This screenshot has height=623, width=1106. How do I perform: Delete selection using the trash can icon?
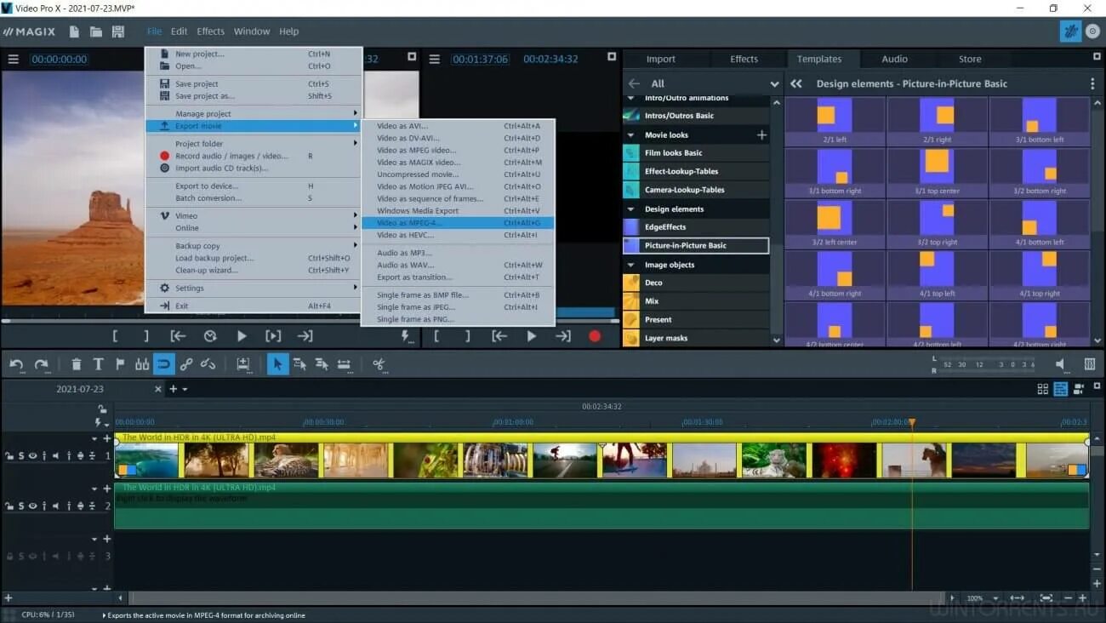76,364
